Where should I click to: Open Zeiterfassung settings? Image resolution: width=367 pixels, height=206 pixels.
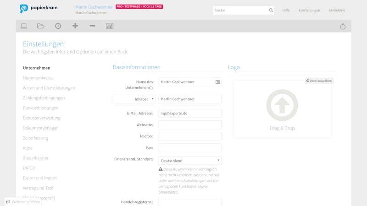pos(35,138)
